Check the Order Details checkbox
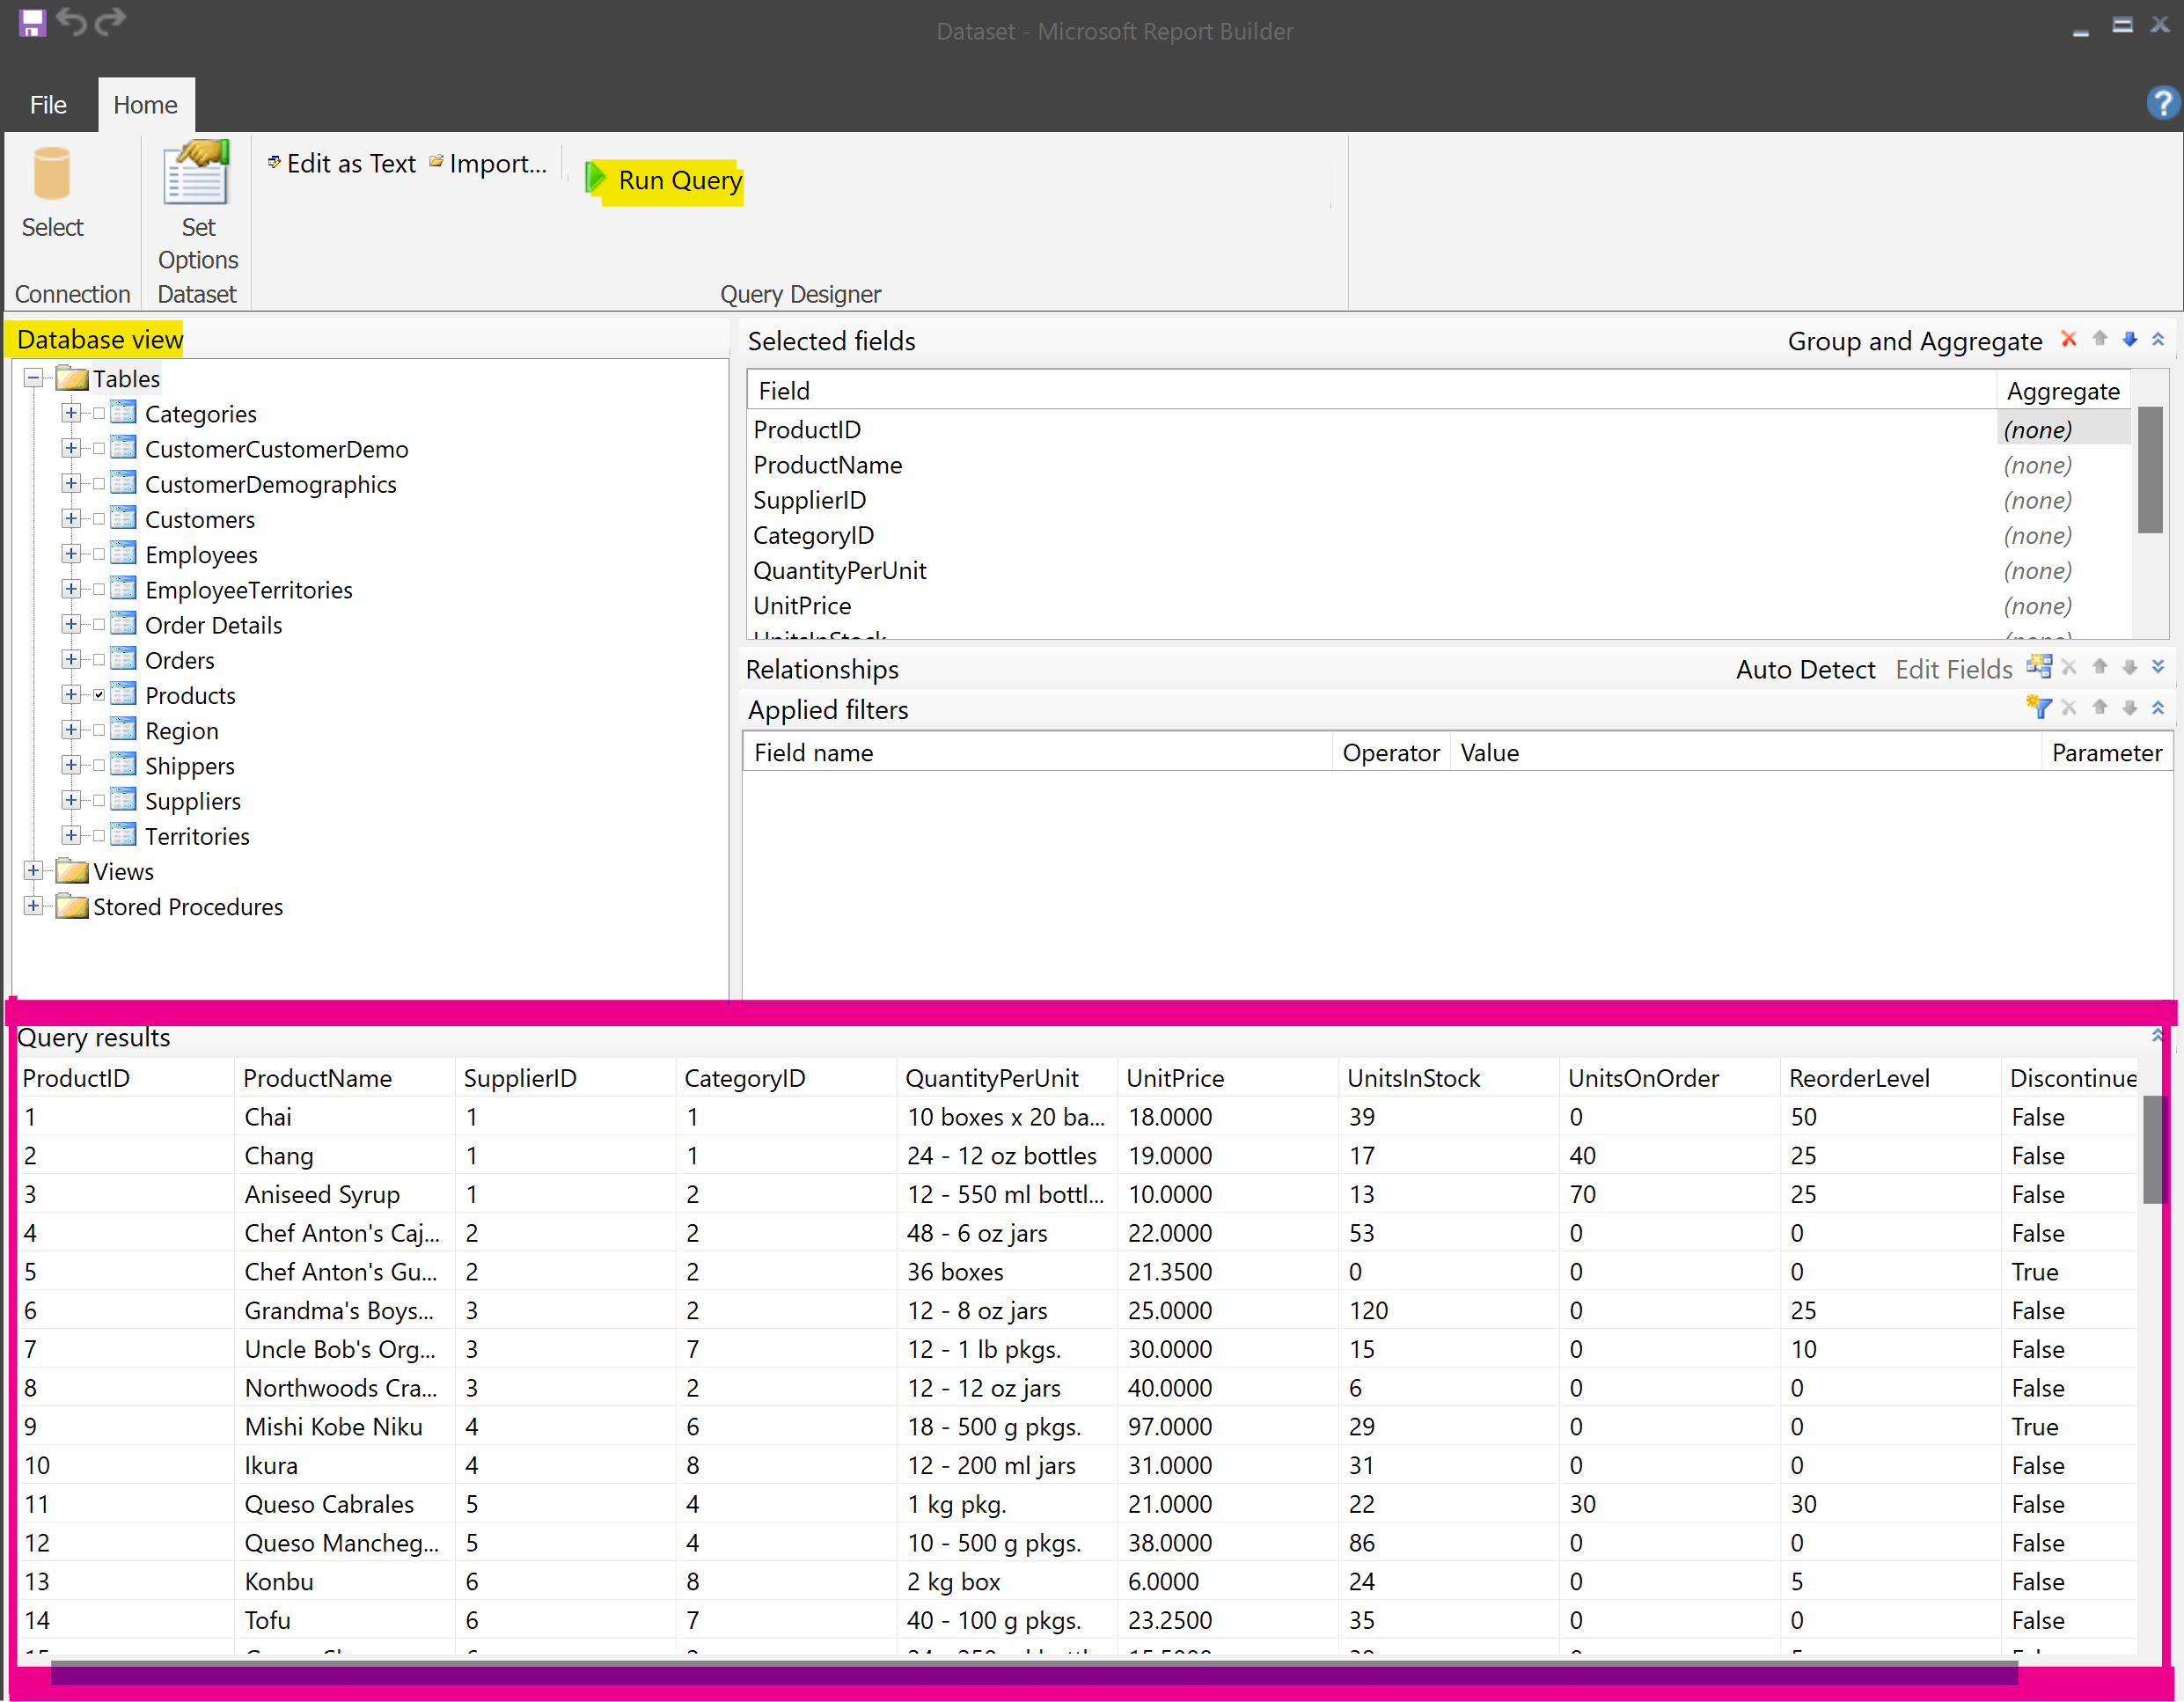This screenshot has height=1702, width=2184. pyautogui.click(x=99, y=625)
